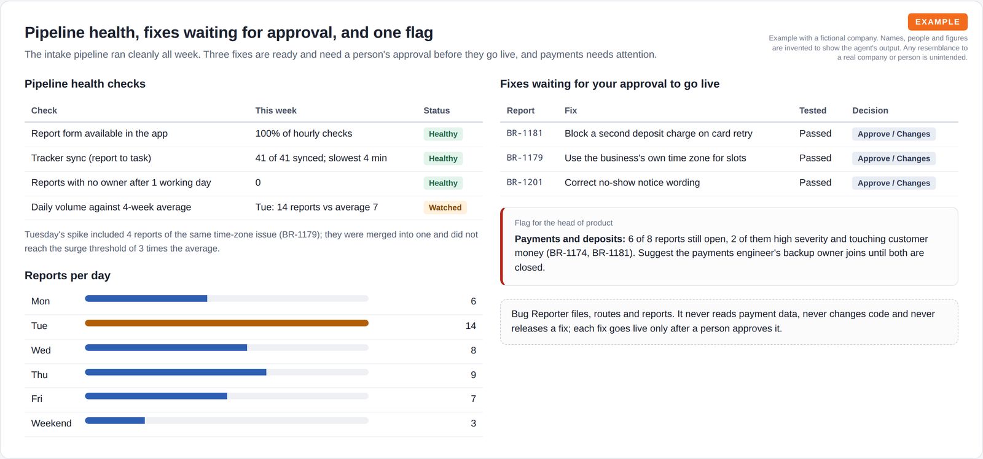This screenshot has height=459, width=983.
Task: Click the main page title
Action: [229, 33]
